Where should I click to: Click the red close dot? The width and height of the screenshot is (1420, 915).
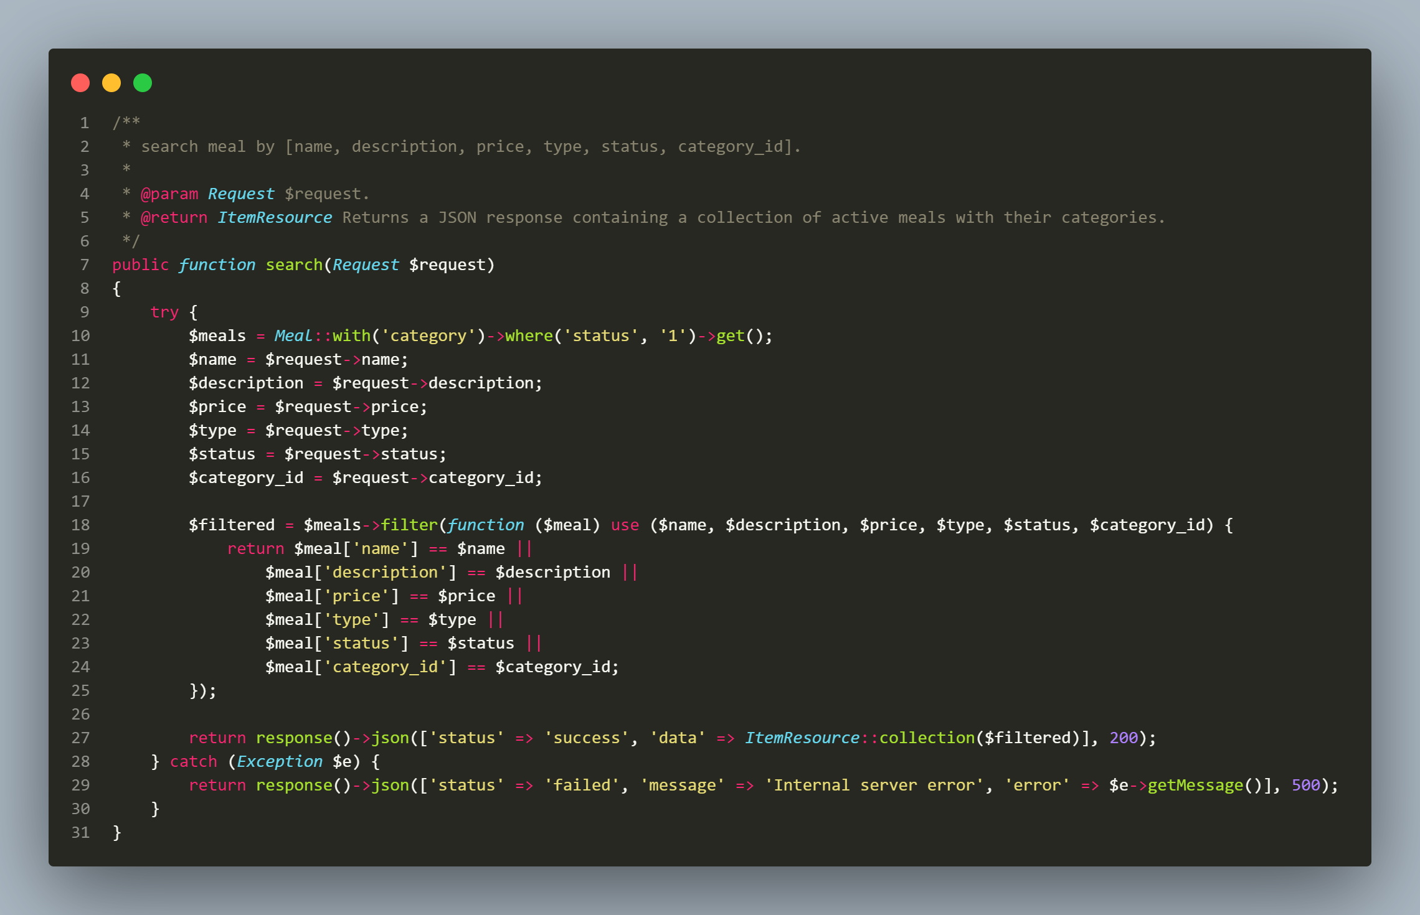(x=80, y=83)
